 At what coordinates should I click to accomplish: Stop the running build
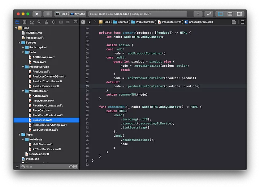(x=48, y=14)
